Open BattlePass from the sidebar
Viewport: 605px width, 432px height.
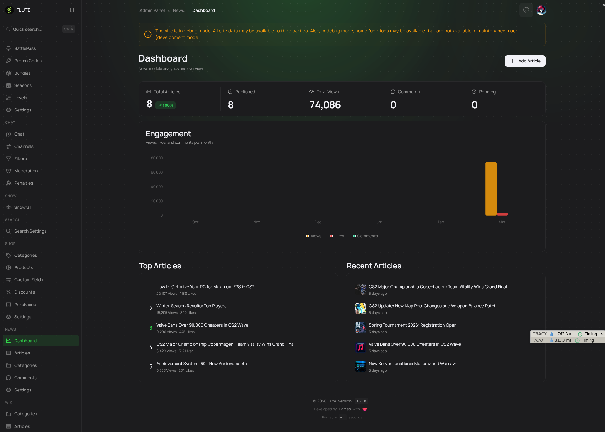(25, 48)
